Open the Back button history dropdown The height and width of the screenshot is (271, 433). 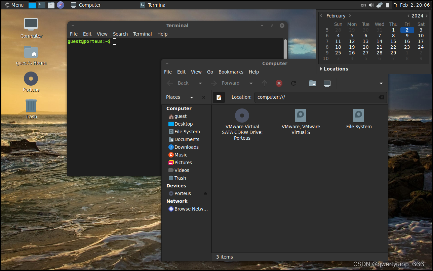tap(200, 83)
